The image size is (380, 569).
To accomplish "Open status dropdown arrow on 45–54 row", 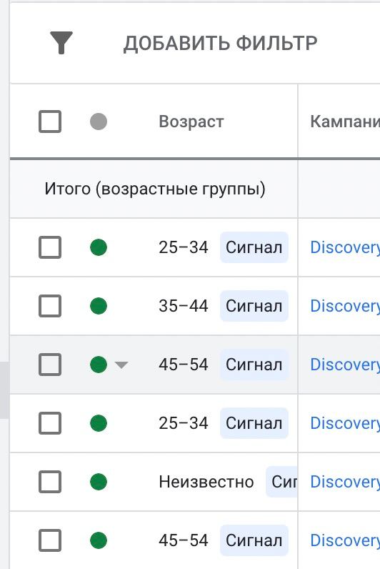I will (121, 365).
